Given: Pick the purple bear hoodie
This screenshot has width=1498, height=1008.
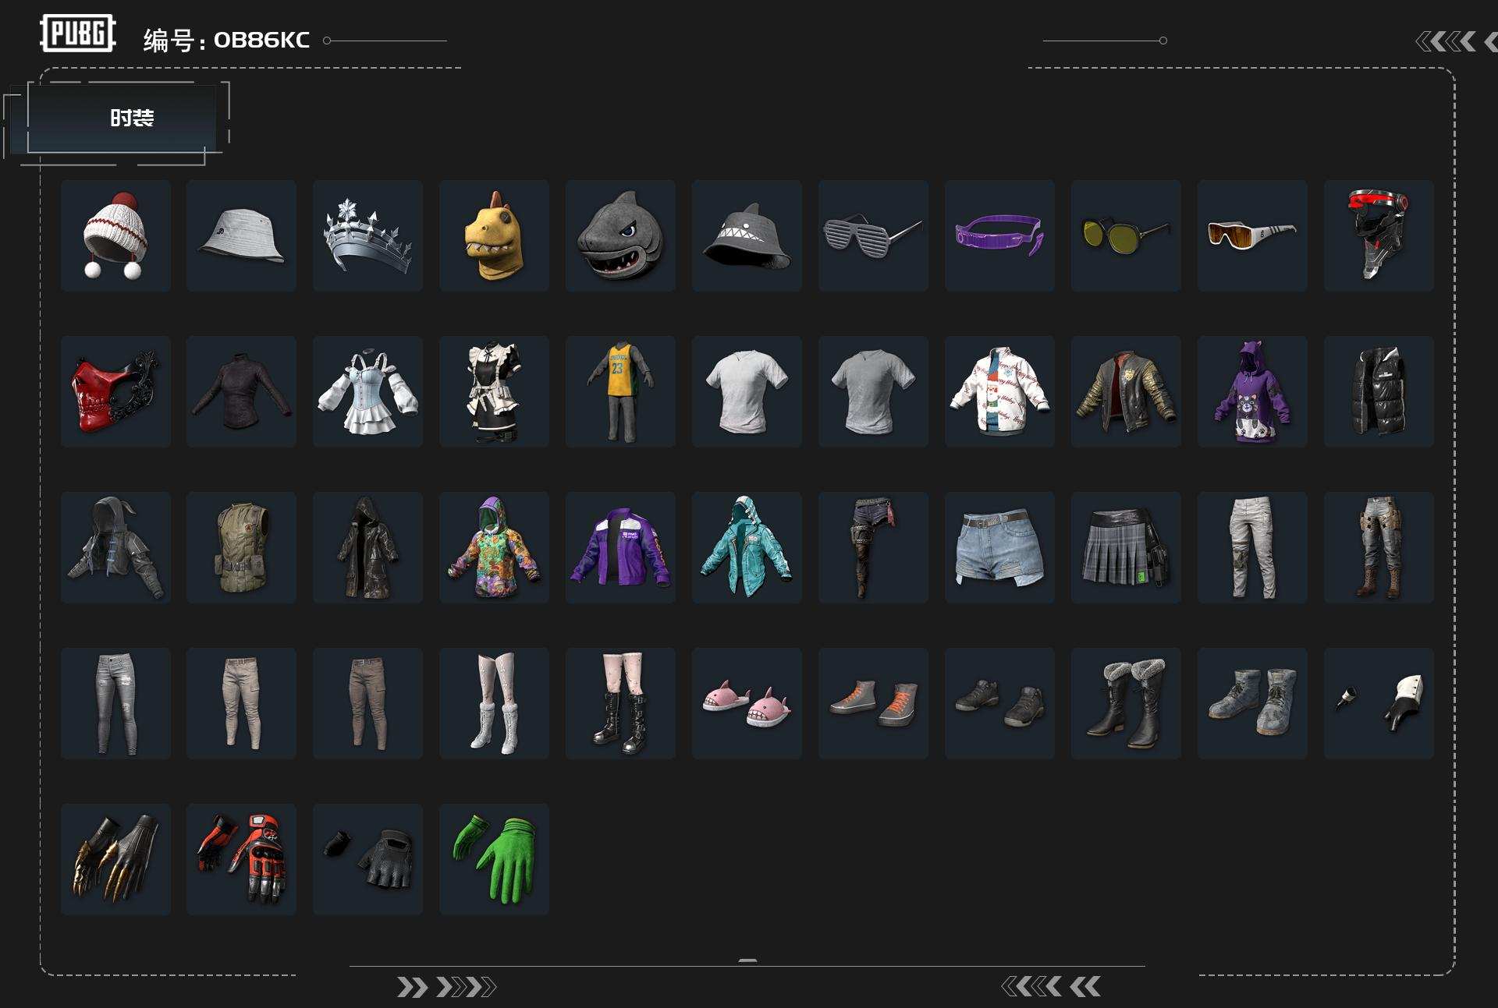Looking at the screenshot, I should (x=1251, y=391).
